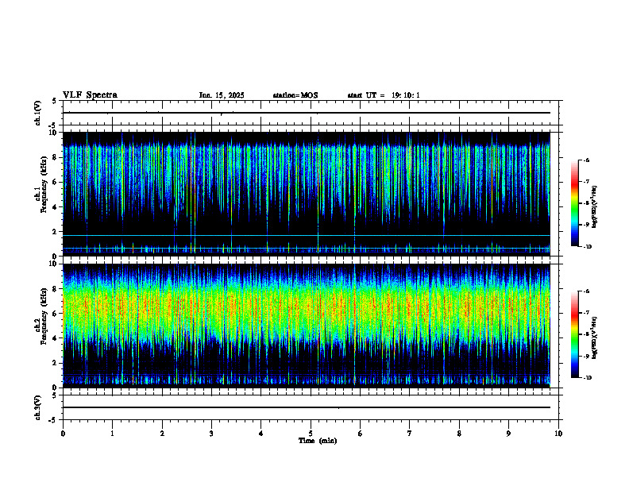Click the Time axis tick label "2"
629x486 pixels.
pyautogui.click(x=162, y=434)
